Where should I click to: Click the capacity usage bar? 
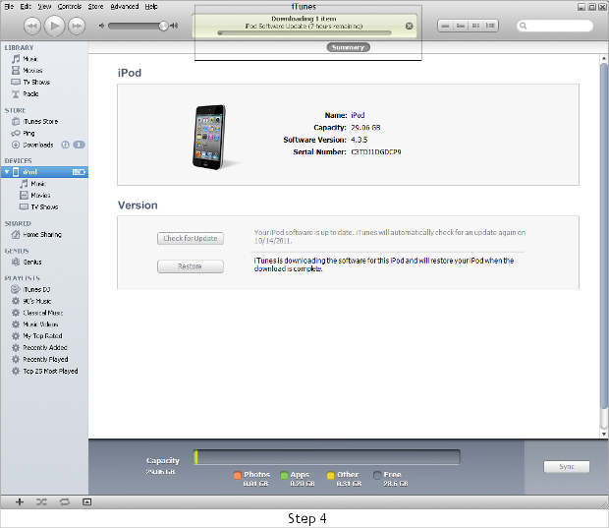pyautogui.click(x=327, y=457)
